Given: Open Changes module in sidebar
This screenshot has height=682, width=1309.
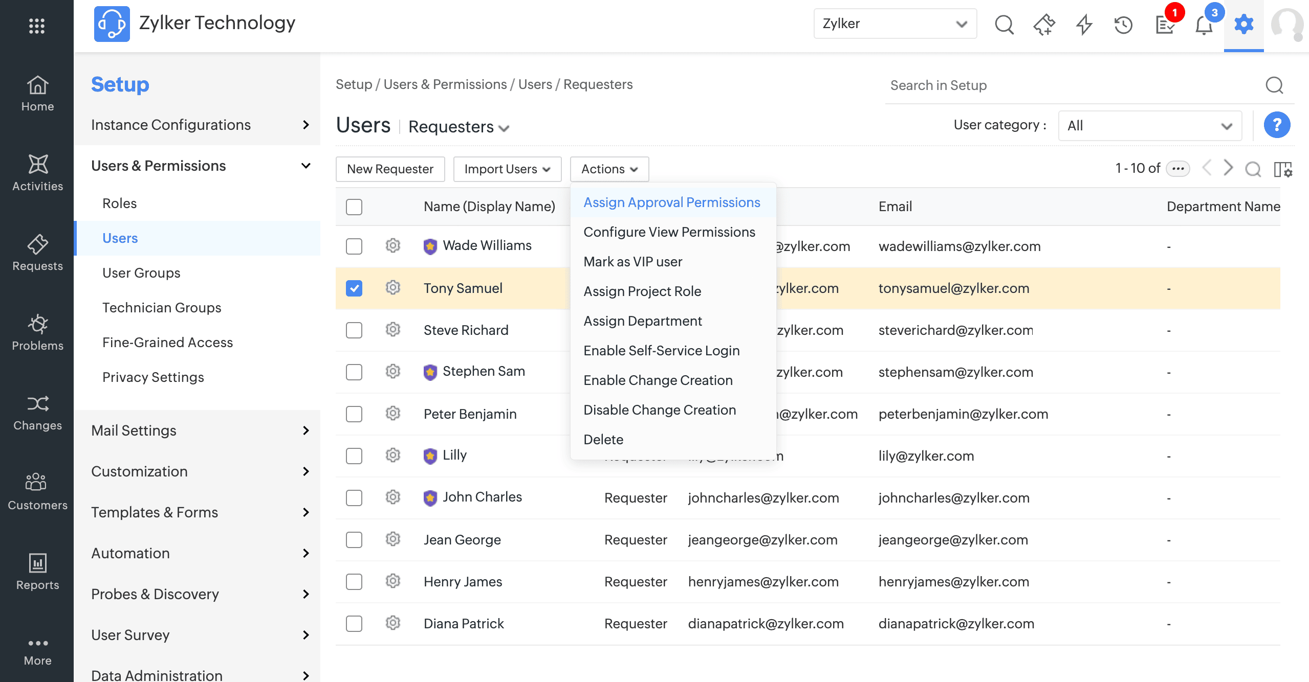Looking at the screenshot, I should (x=37, y=413).
